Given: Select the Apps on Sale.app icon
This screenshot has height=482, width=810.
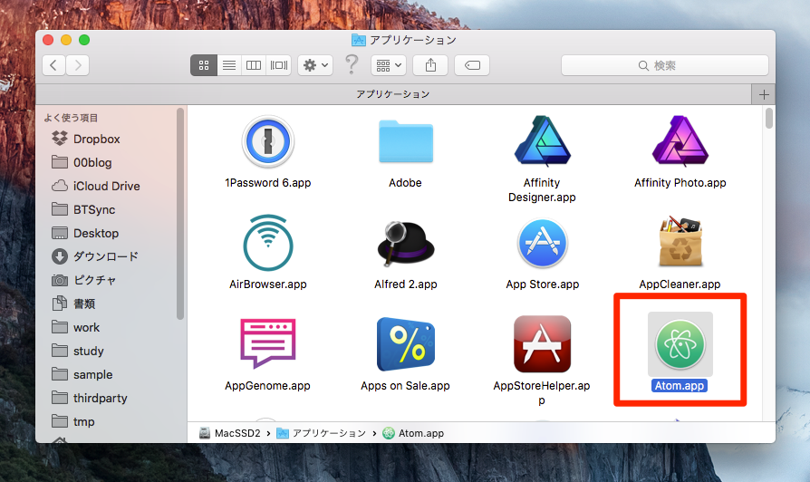Looking at the screenshot, I should pyautogui.click(x=406, y=344).
